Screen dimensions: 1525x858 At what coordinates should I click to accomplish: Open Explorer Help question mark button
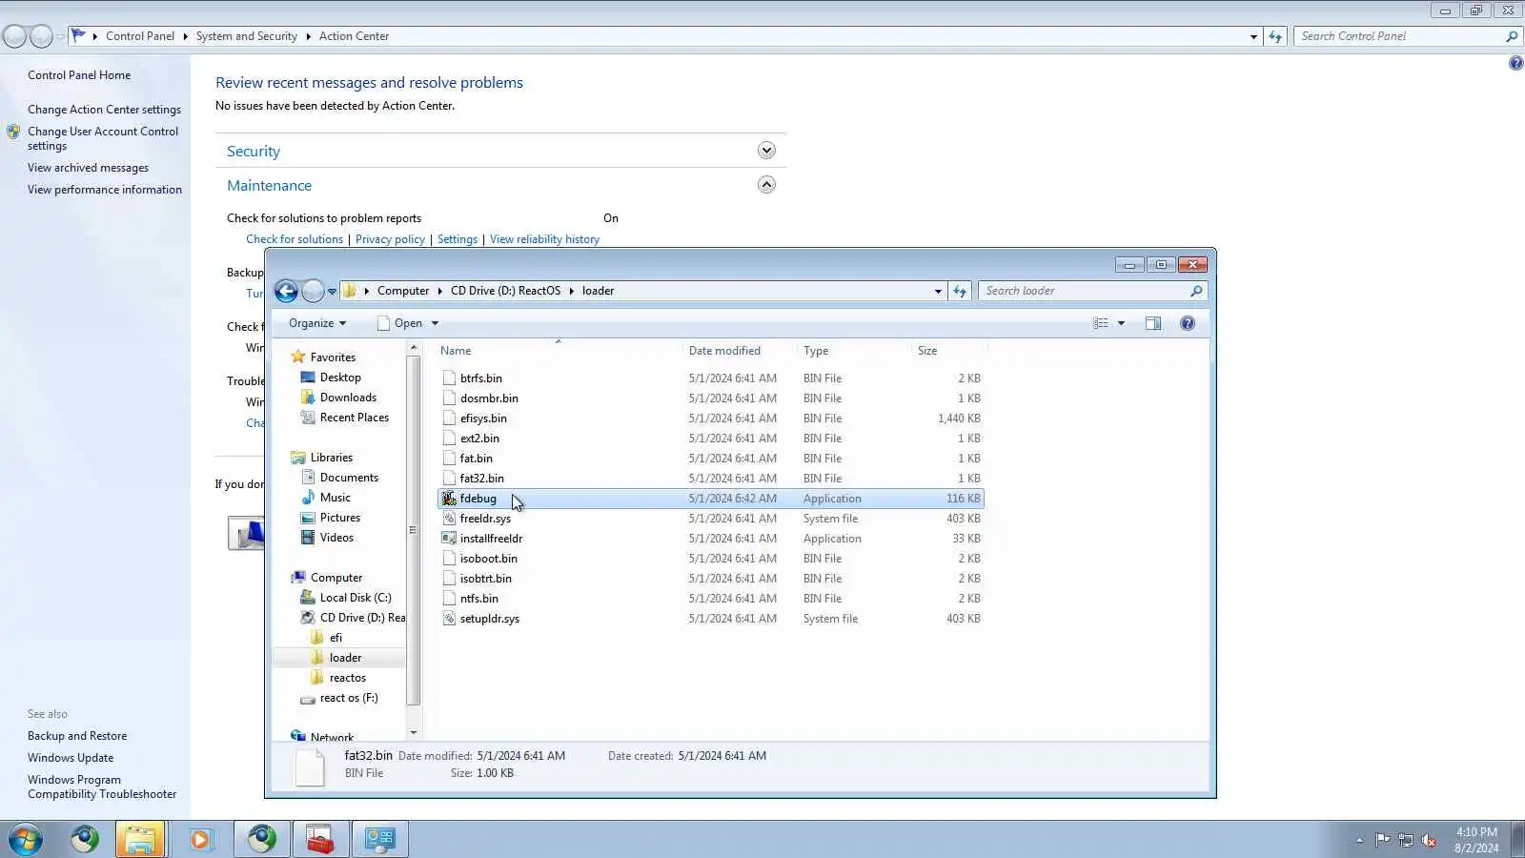tap(1188, 323)
